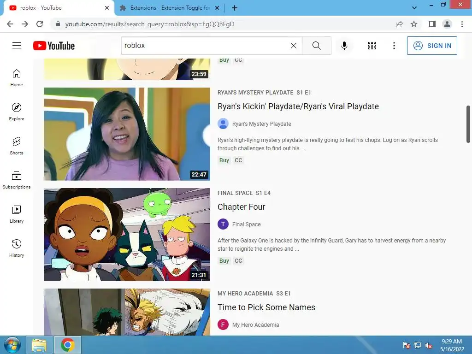Viewport: 472px width, 354px height.
Task: Open a new tab
Action: coord(235,8)
